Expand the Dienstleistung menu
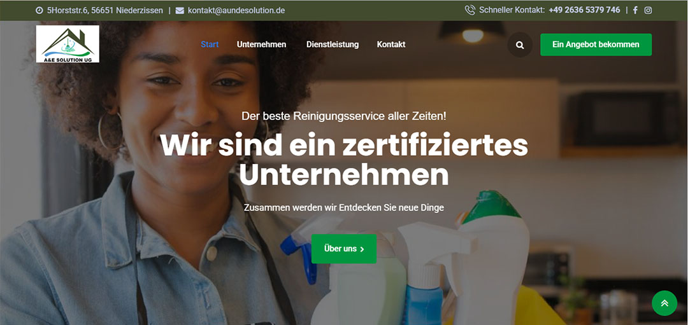This screenshot has width=688, height=325. pyautogui.click(x=333, y=45)
